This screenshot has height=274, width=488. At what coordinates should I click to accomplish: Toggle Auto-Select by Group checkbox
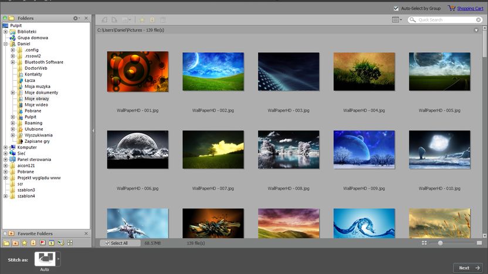396,8
